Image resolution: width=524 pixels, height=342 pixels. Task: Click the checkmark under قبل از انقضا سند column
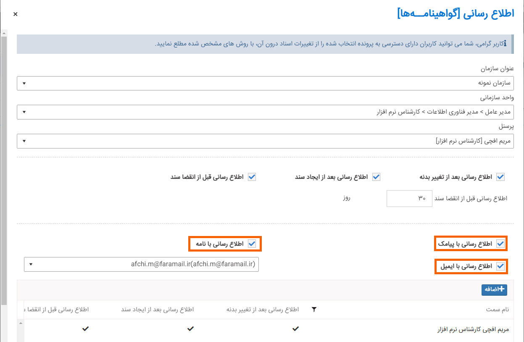[x=85, y=329]
